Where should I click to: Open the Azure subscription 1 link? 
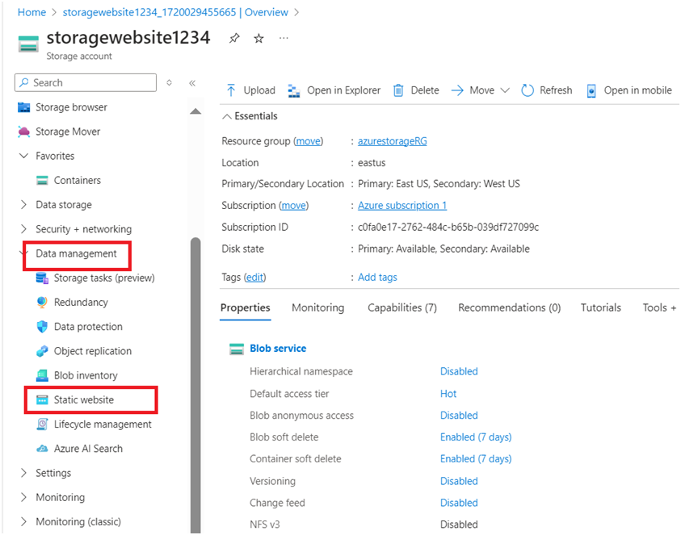pos(402,206)
